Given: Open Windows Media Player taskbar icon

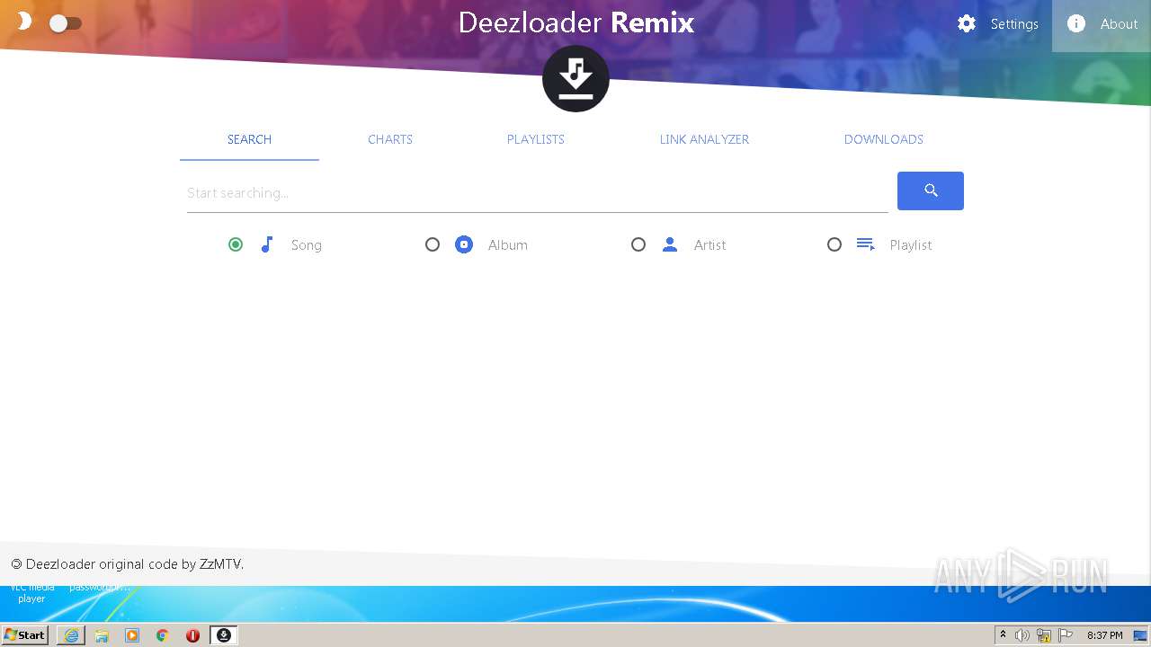Looking at the screenshot, I should pos(132,635).
